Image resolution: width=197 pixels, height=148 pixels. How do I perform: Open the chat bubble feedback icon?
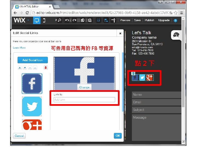point(176,35)
